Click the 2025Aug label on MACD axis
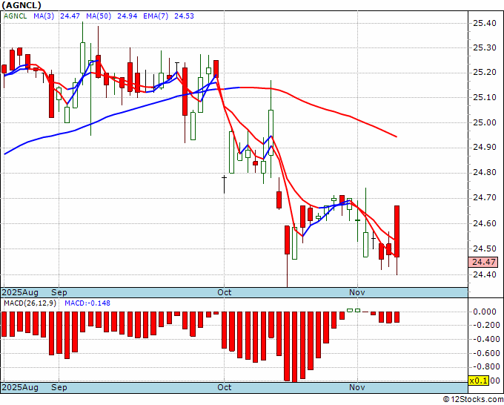This screenshot has height=405, width=504. click(20, 387)
